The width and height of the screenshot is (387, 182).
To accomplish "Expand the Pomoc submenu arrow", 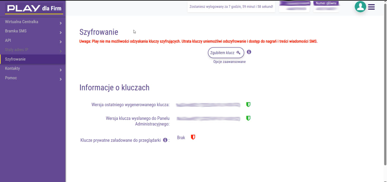I will point(60,79).
